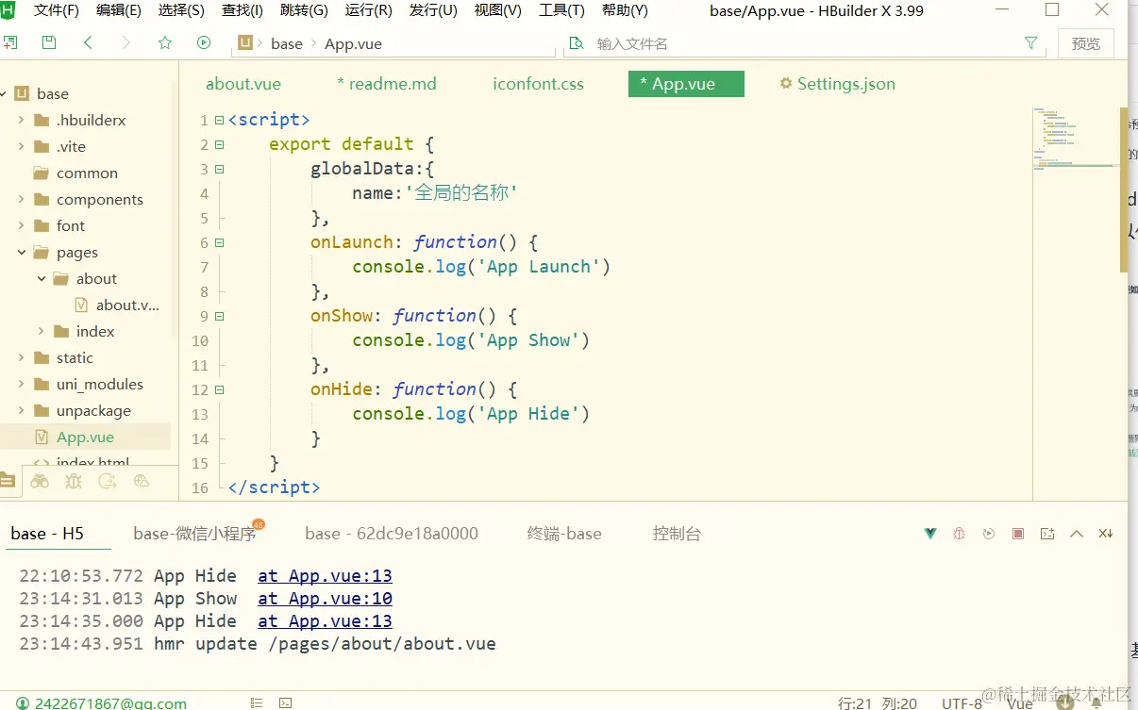1138x710 pixels.
Task: Click the 2422671867@qq.com account label
Action: pos(110,703)
